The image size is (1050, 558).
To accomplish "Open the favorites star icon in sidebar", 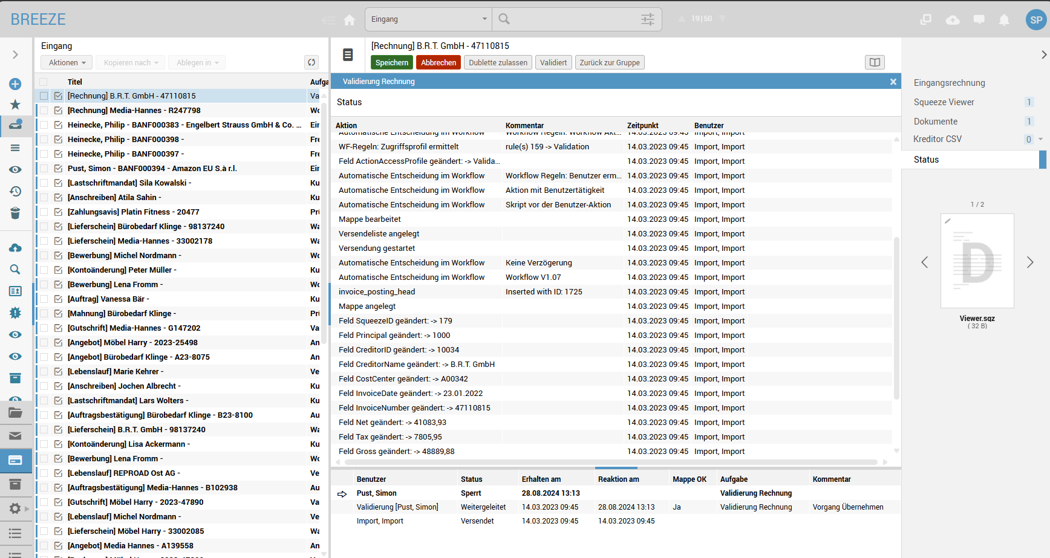I will (x=15, y=105).
